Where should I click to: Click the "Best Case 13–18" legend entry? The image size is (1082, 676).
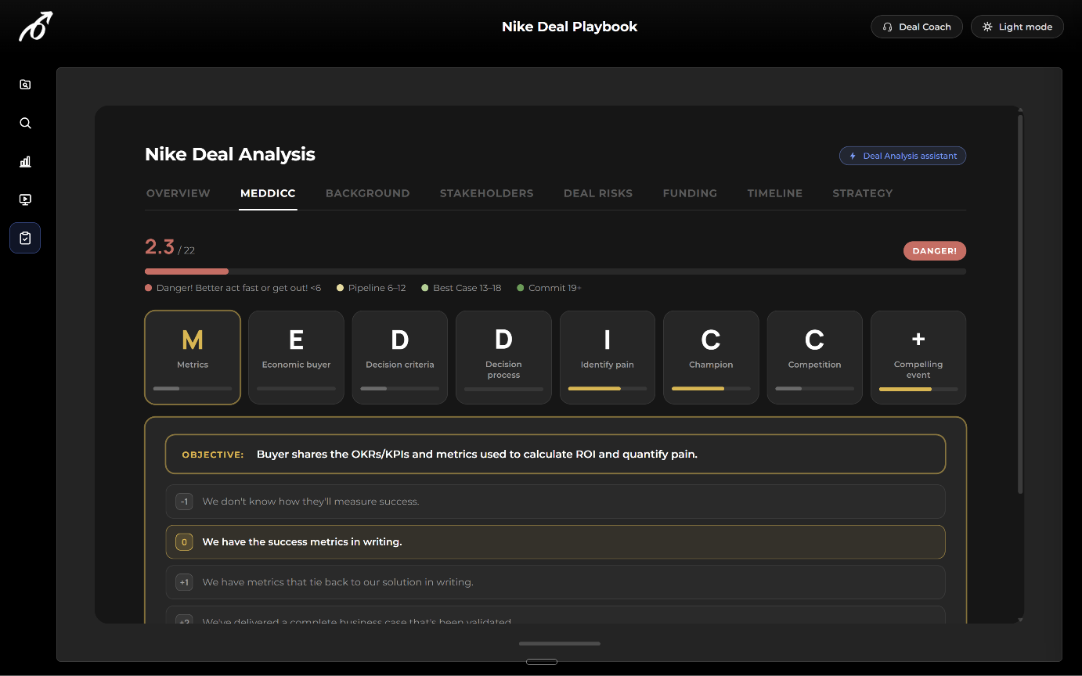click(x=461, y=288)
